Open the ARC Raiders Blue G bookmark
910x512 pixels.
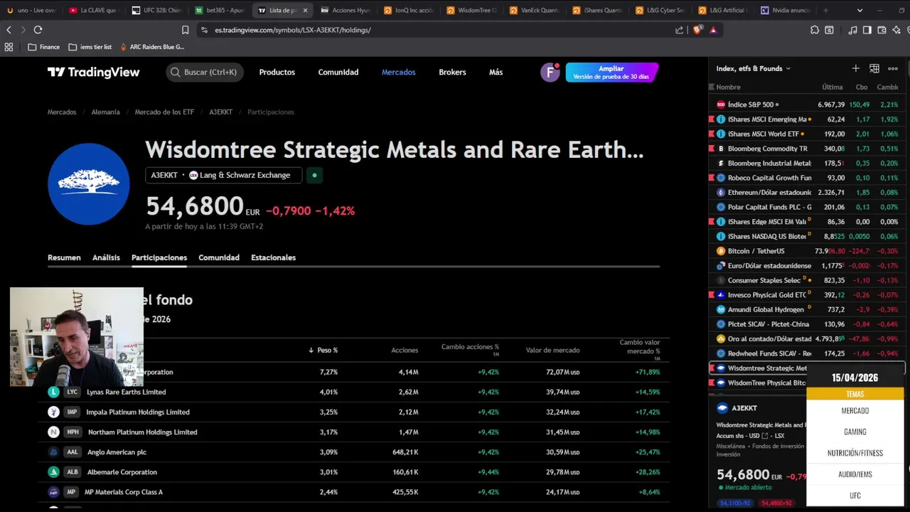pos(152,47)
